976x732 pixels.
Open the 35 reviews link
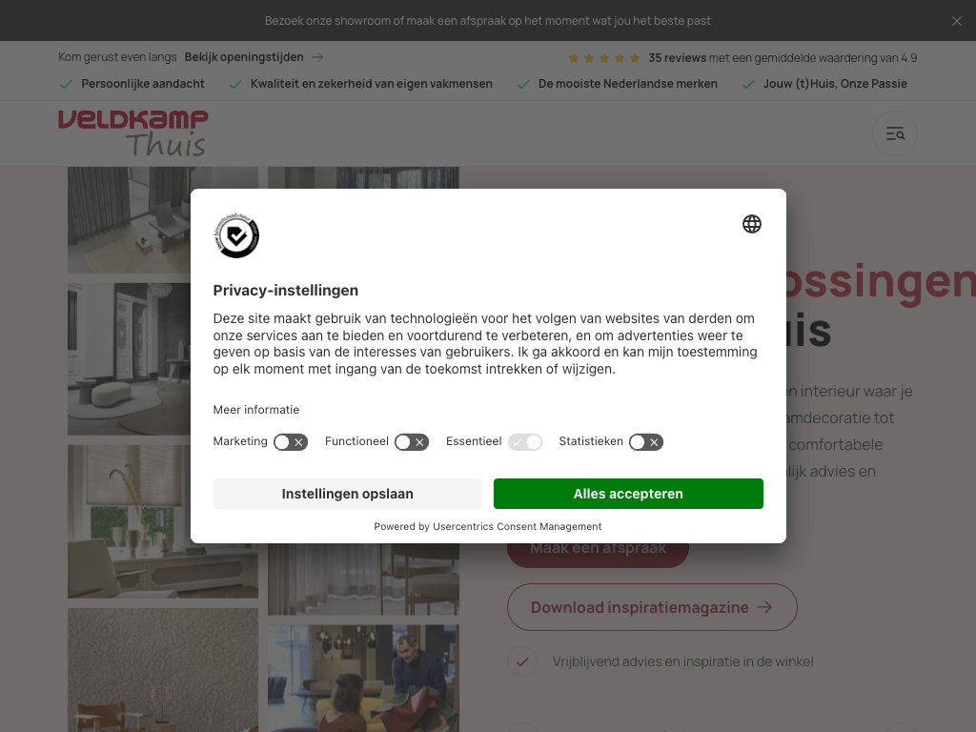(x=678, y=58)
